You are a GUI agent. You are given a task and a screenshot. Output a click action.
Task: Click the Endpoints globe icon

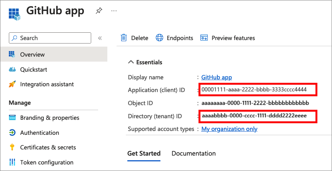[x=159, y=38]
